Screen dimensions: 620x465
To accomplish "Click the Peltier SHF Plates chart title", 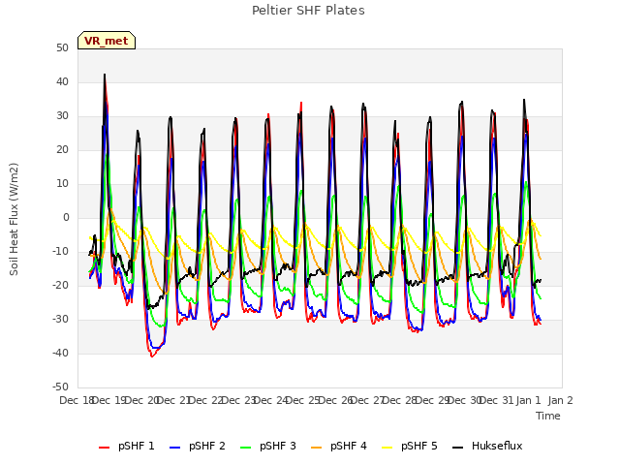I will (x=308, y=11).
